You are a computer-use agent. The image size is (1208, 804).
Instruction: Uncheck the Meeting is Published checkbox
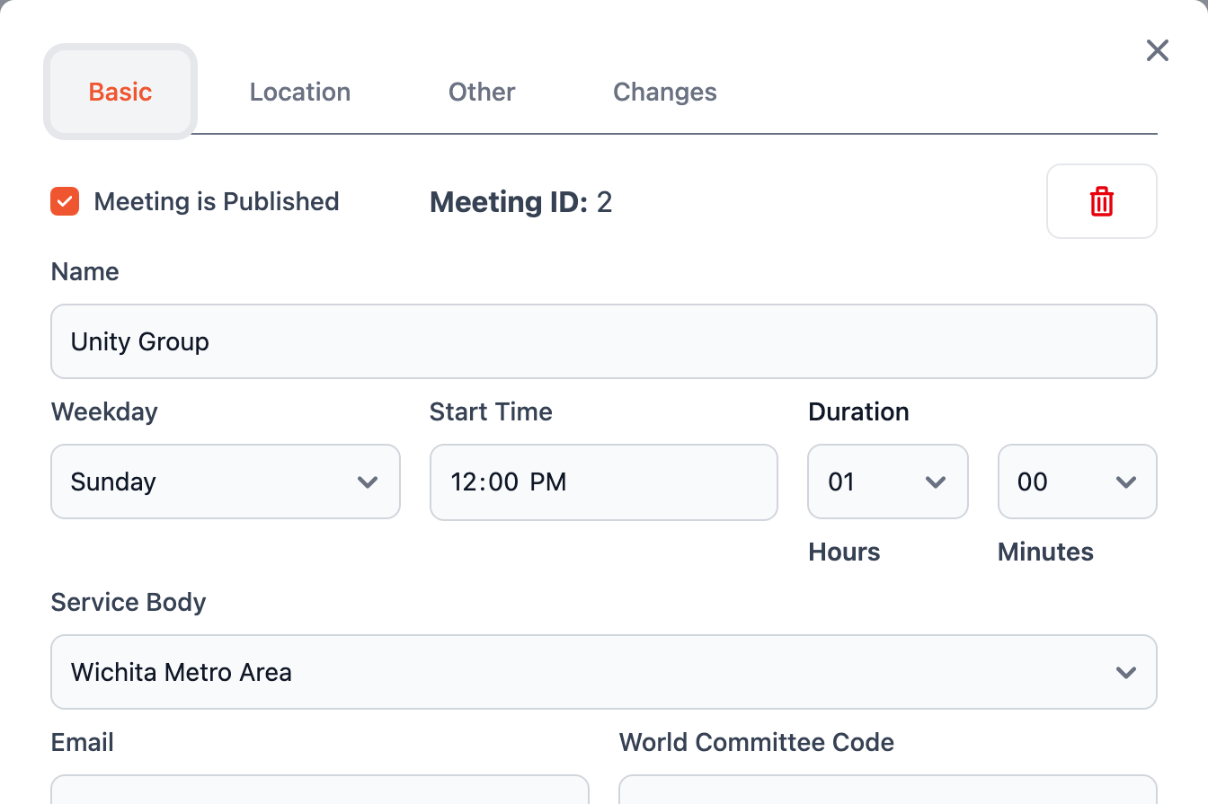(x=65, y=201)
